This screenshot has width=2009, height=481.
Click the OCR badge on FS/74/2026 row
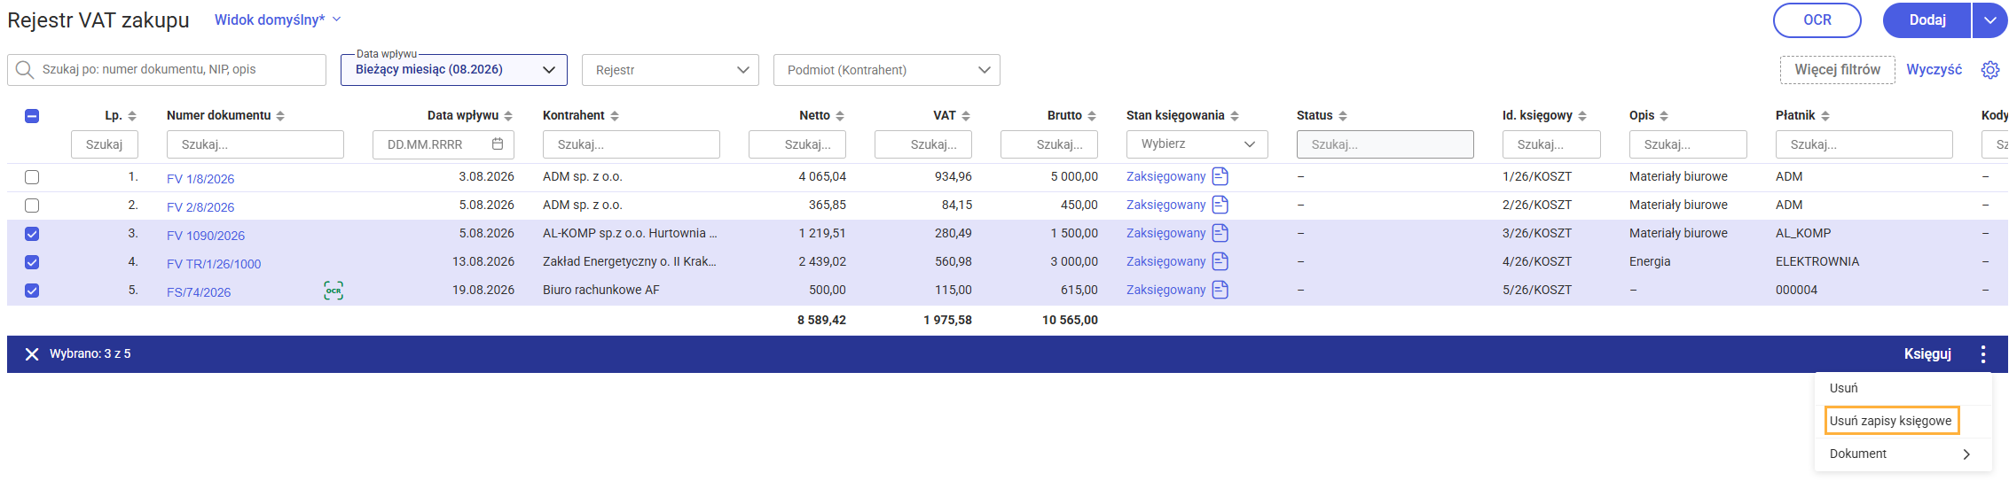(334, 291)
